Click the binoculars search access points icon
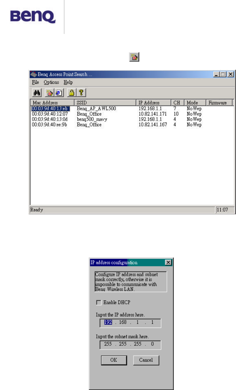Viewport: 236px width, 390px height. [x=37, y=93]
